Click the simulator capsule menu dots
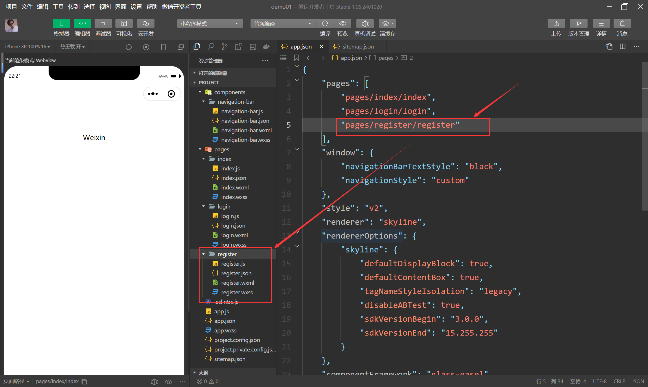648x387 pixels. pos(153,94)
